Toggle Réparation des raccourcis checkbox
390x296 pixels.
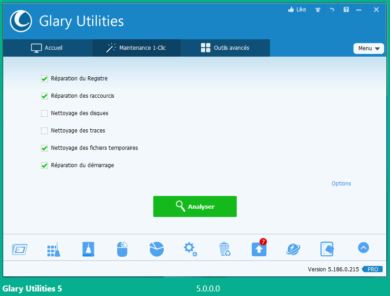[x=45, y=96]
